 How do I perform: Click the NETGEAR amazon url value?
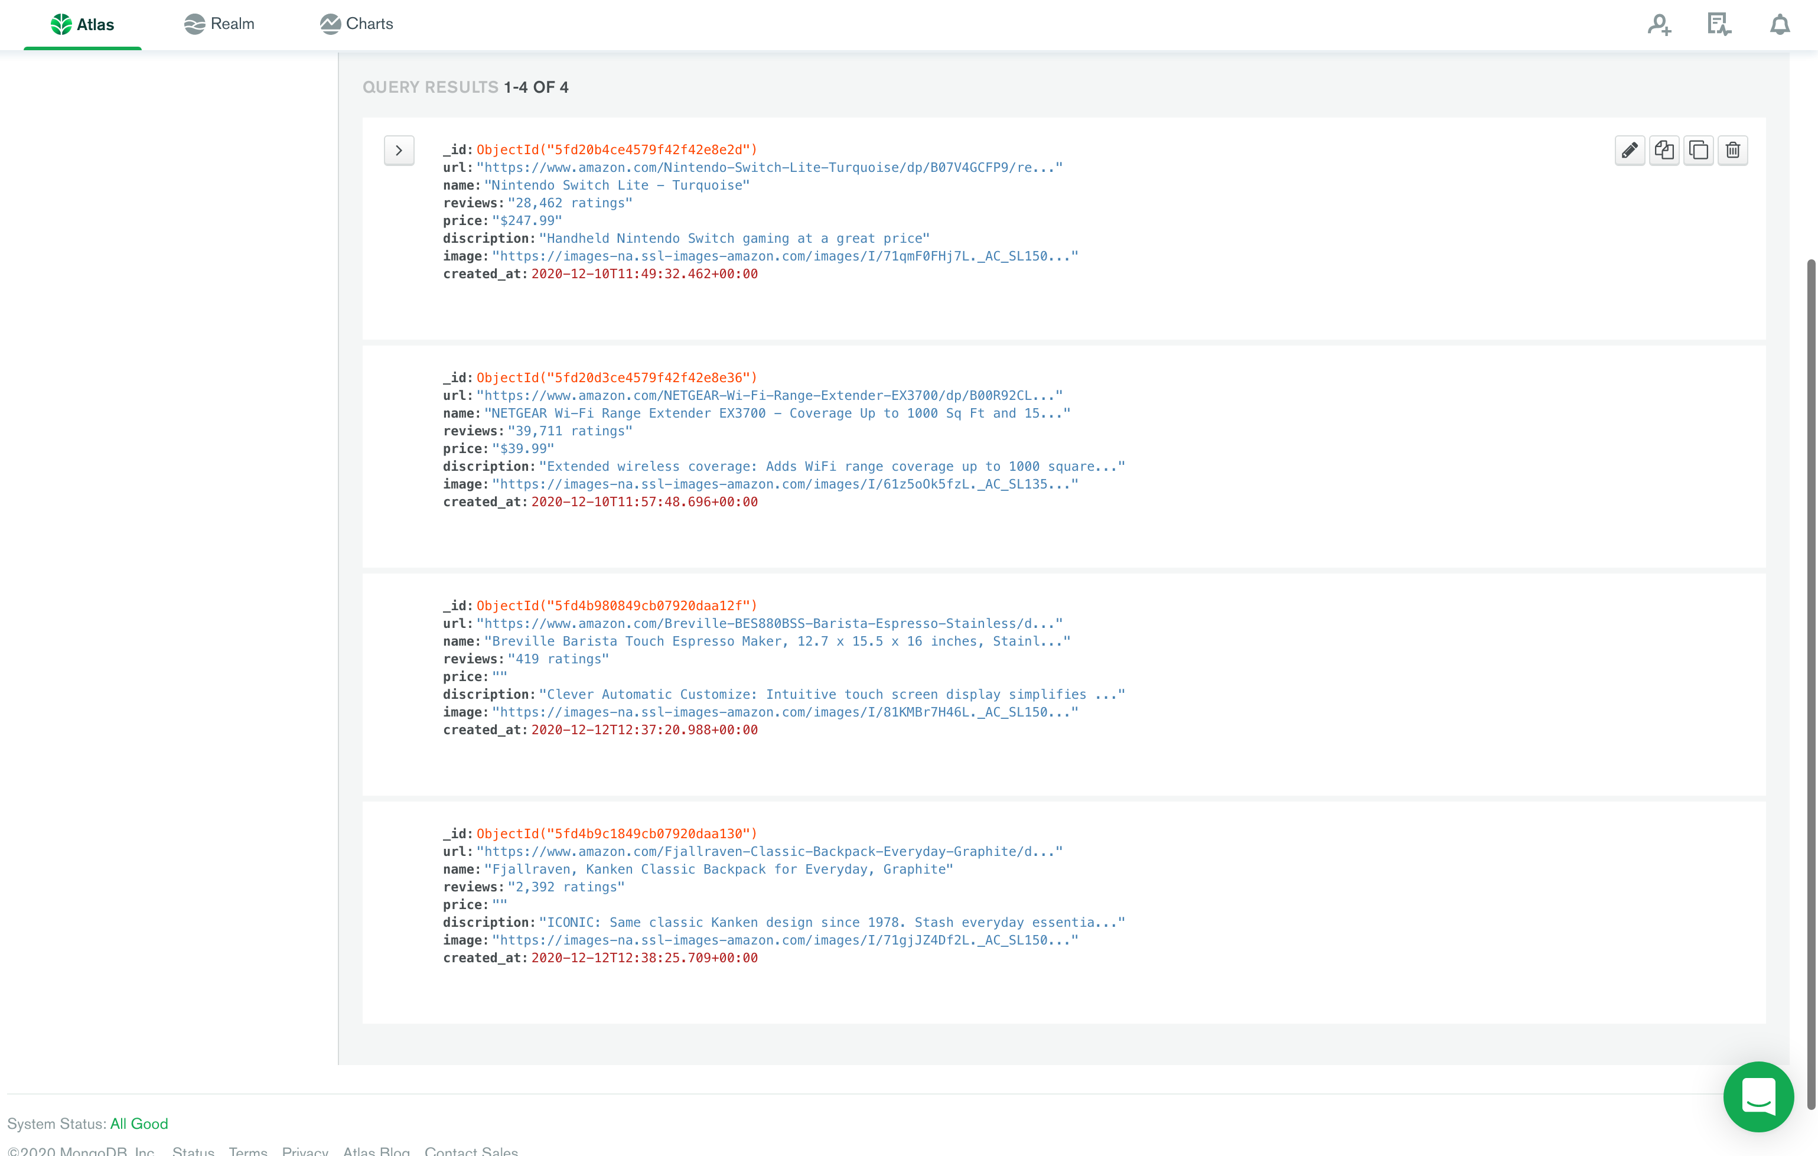pyautogui.click(x=770, y=396)
